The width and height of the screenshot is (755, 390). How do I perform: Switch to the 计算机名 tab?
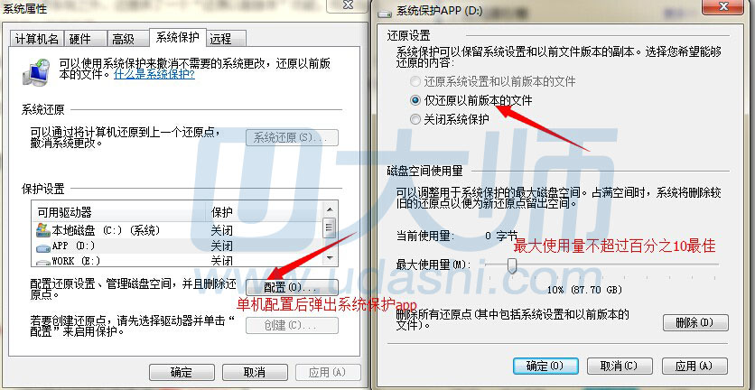(x=37, y=39)
